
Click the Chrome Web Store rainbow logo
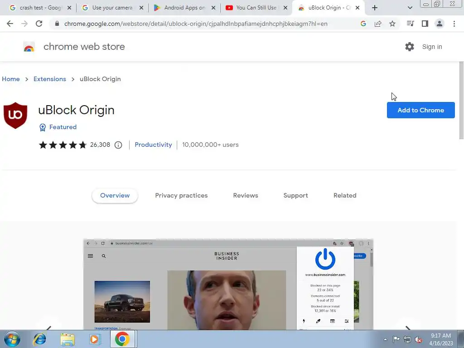pyautogui.click(x=29, y=47)
